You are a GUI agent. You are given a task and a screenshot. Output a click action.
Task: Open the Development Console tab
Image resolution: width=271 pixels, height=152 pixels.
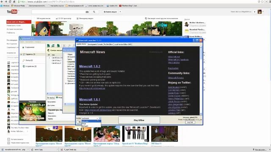pyautogui.click(x=95, y=44)
